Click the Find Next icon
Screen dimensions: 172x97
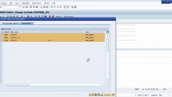tap(47, 7)
